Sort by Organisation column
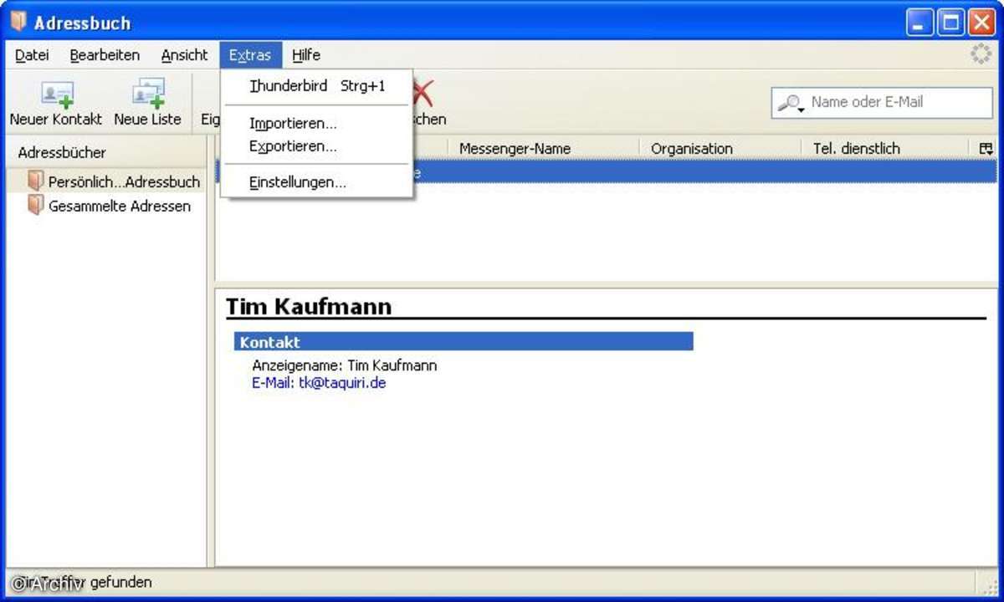Screen dimensions: 1004x602 pyautogui.click(x=721, y=148)
